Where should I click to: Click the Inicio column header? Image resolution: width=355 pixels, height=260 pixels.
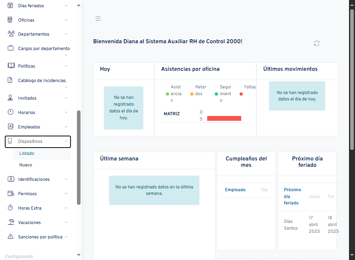click(x=314, y=196)
